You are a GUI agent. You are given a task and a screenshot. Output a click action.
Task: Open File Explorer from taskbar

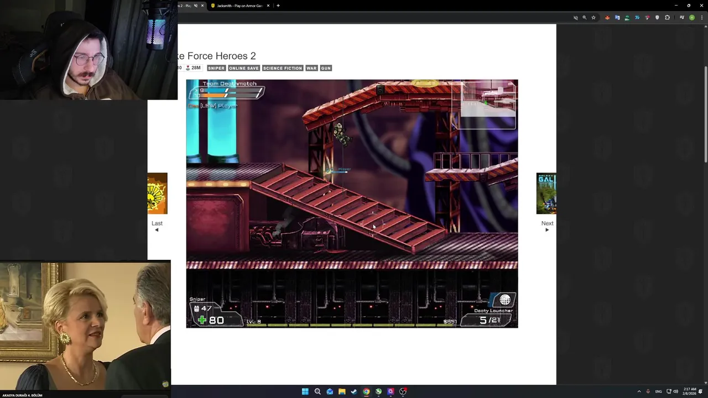[342, 391]
